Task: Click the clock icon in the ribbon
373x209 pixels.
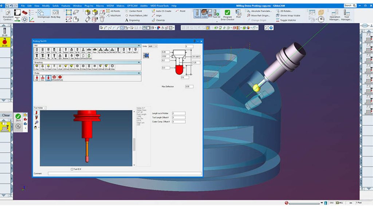Action: (321, 19)
